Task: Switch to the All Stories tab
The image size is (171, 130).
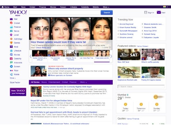Action: click(x=35, y=82)
